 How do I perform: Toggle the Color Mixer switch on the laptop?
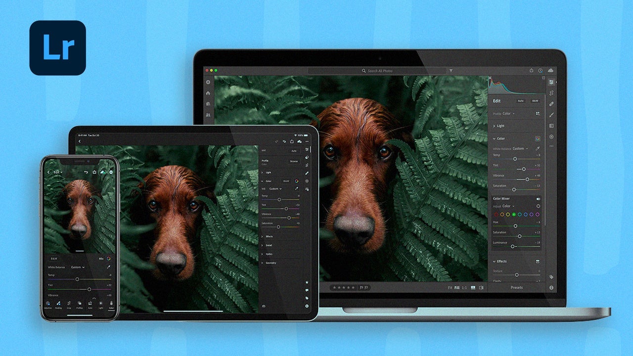[x=538, y=199]
